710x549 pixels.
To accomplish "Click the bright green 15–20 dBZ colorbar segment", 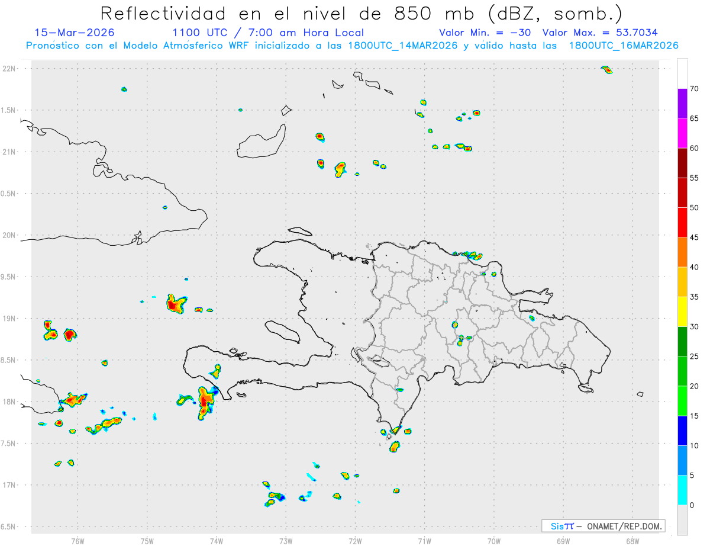I will click(x=682, y=401).
